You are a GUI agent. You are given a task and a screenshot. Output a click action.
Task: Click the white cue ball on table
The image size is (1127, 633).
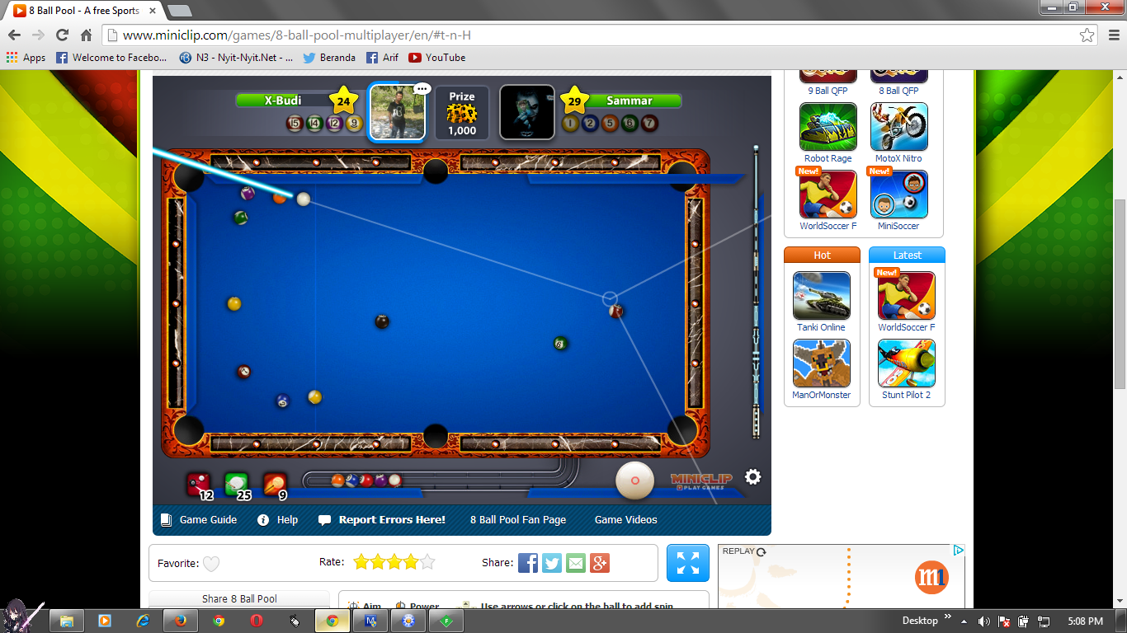coord(304,199)
